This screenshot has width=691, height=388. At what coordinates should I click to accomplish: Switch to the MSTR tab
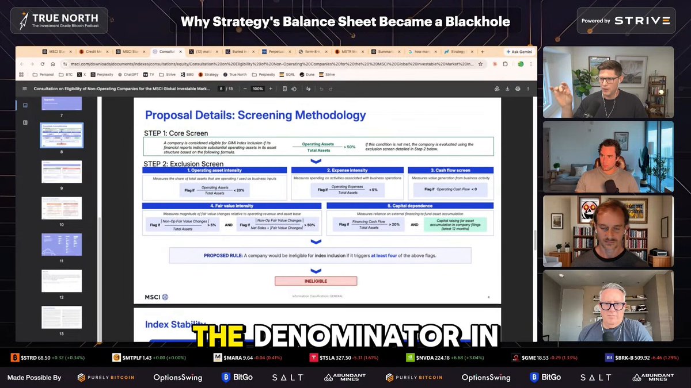[350, 52]
